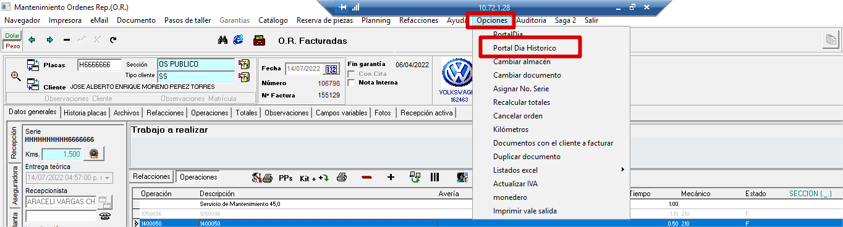This screenshot has width=843, height=227.
Task: Click the computers sync icon
Action: tap(415, 177)
